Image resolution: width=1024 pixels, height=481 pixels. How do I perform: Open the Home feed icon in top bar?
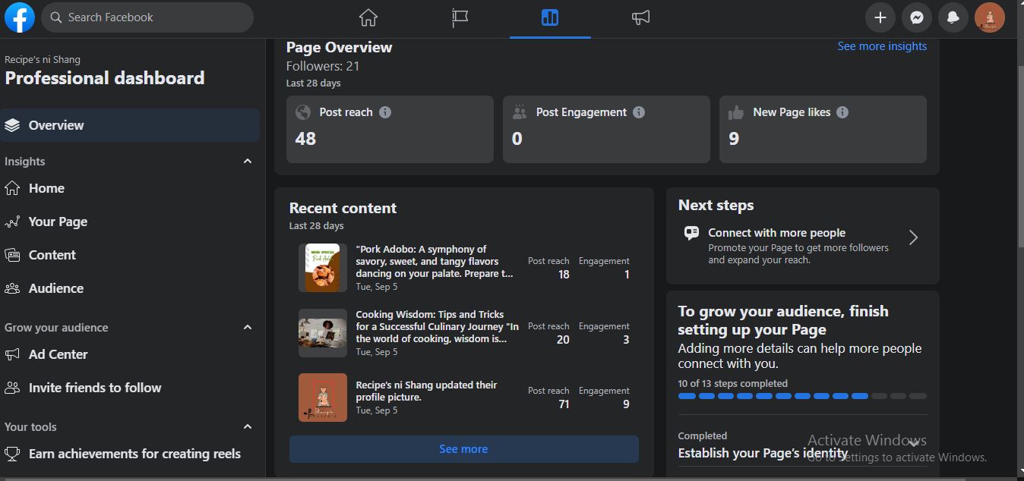(x=368, y=17)
